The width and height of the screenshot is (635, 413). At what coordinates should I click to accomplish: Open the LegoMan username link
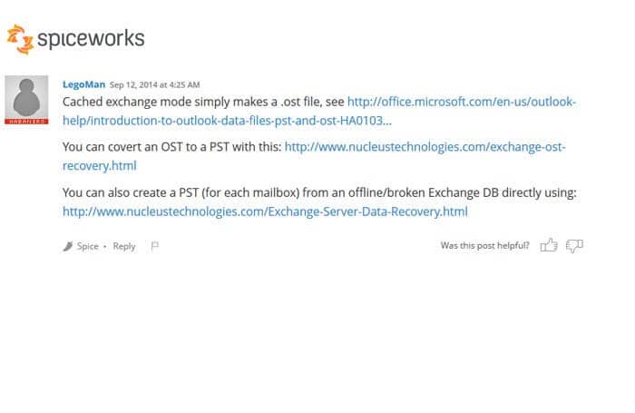click(83, 84)
